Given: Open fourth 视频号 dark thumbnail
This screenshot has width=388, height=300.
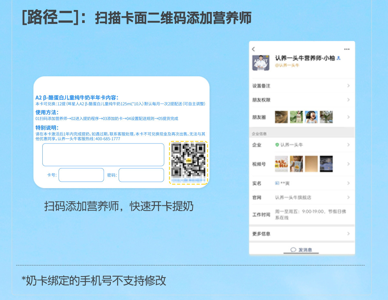Looking at the screenshot, I should 326,164.
